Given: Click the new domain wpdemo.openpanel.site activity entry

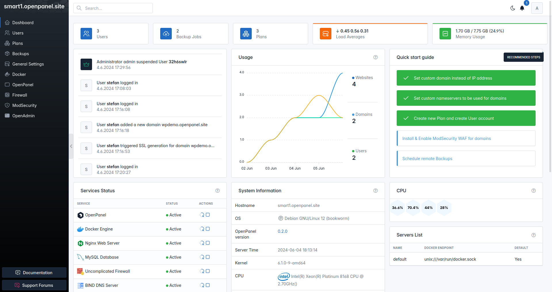Looking at the screenshot, I should [150, 127].
